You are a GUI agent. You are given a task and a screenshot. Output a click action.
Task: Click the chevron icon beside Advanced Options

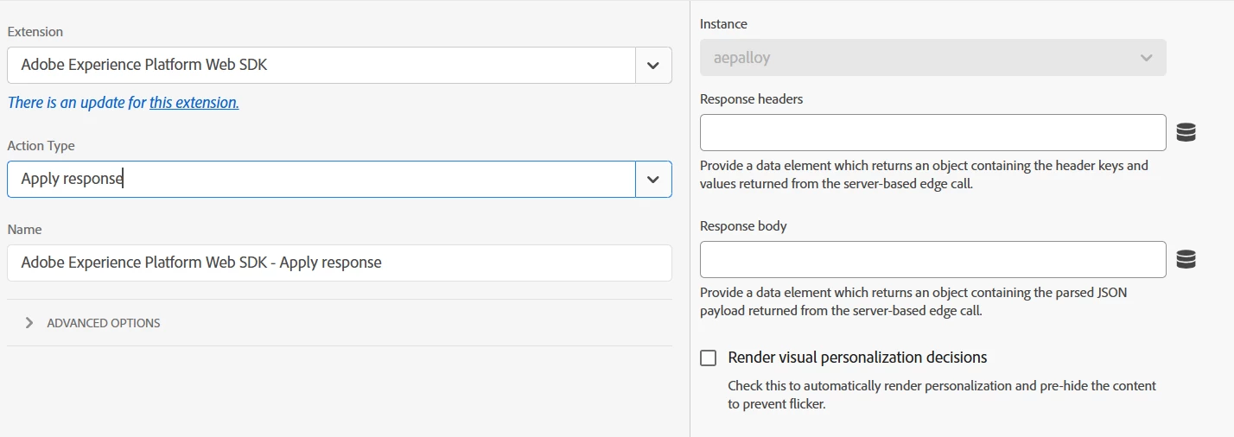[x=29, y=323]
